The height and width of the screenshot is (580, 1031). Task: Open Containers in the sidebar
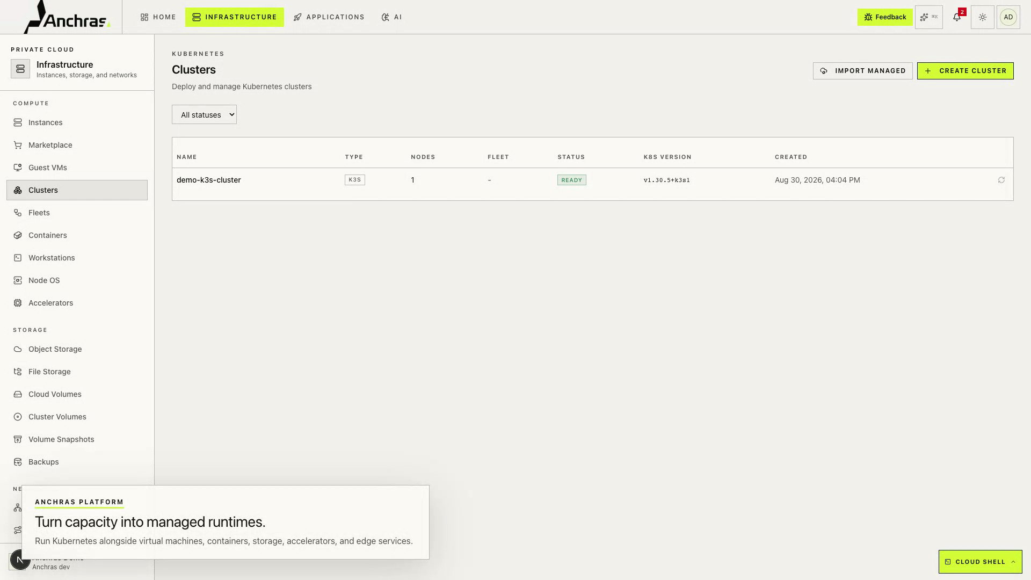pyautogui.click(x=77, y=235)
